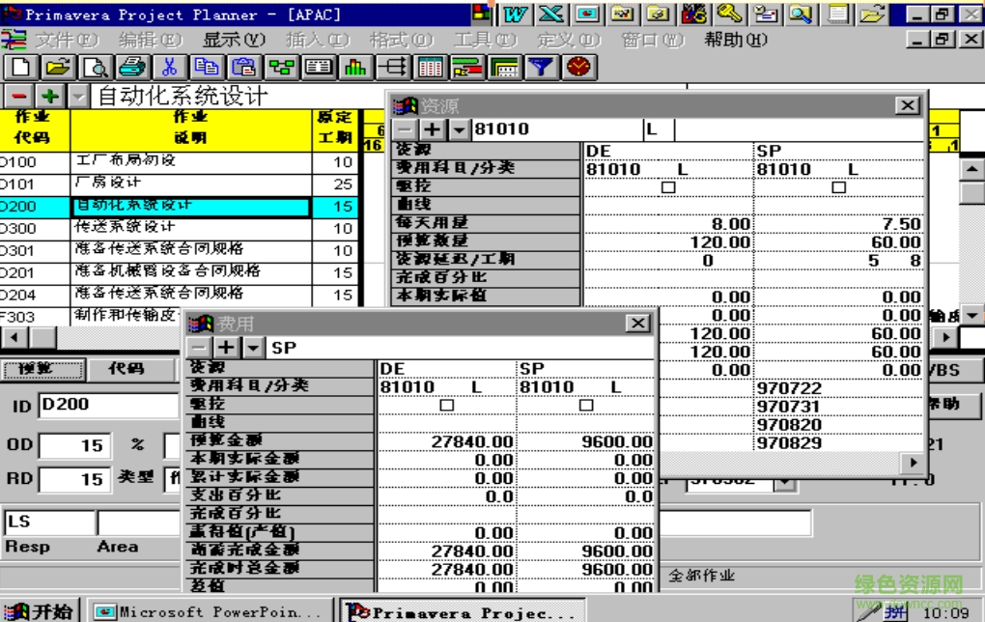Image resolution: width=985 pixels, height=622 pixels.
Task: Open print preview from the toolbar
Action: point(96,67)
